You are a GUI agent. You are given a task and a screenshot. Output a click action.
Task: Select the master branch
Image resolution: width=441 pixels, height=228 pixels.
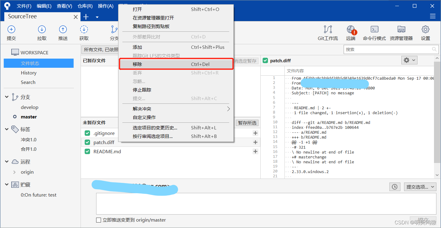(29, 117)
